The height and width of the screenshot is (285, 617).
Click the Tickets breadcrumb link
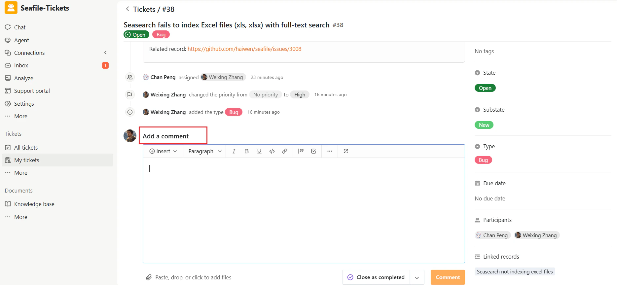pyautogui.click(x=144, y=9)
